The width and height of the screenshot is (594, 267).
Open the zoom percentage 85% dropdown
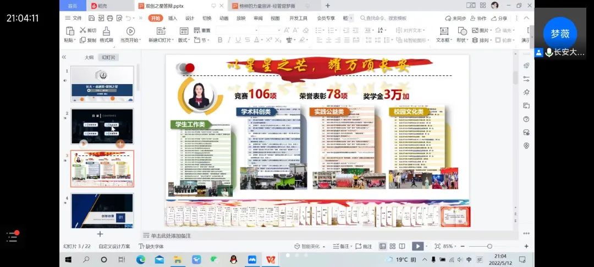pos(450,247)
